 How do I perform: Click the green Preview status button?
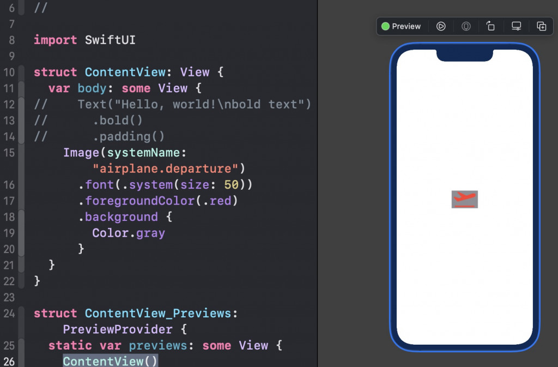(x=401, y=26)
